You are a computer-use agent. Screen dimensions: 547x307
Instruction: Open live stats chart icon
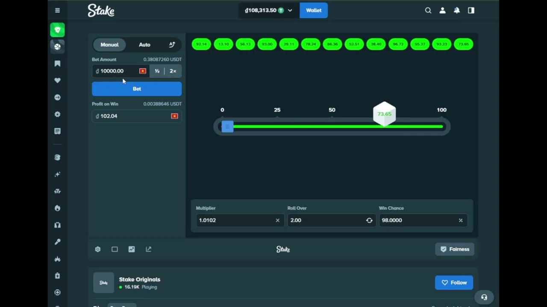pyautogui.click(x=131, y=249)
